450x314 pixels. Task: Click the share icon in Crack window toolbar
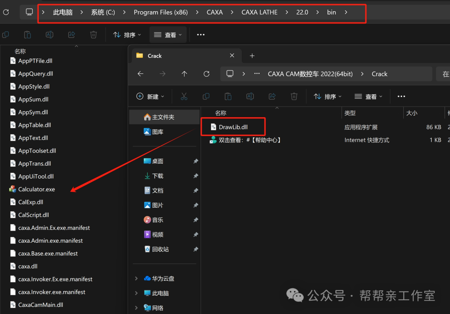click(x=272, y=96)
